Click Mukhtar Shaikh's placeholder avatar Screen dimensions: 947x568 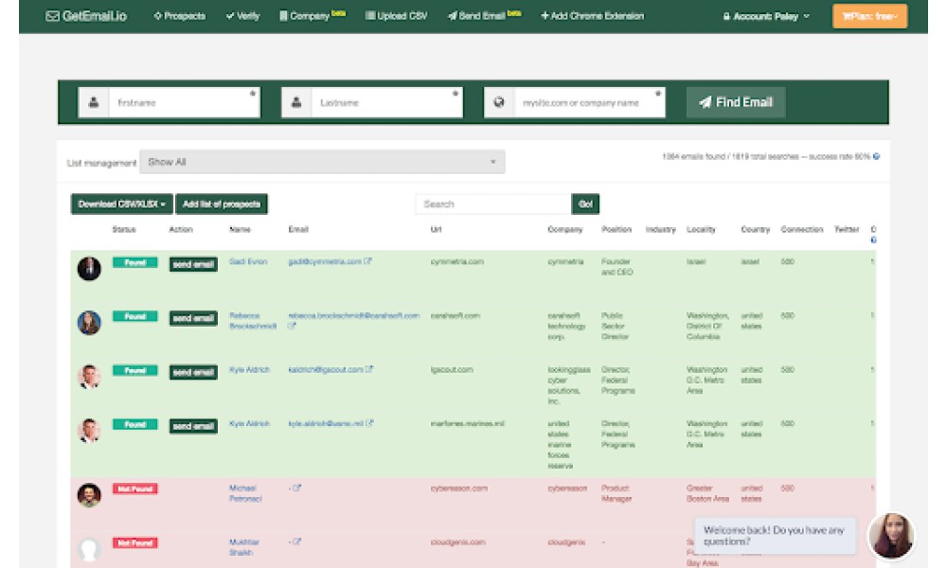89,549
